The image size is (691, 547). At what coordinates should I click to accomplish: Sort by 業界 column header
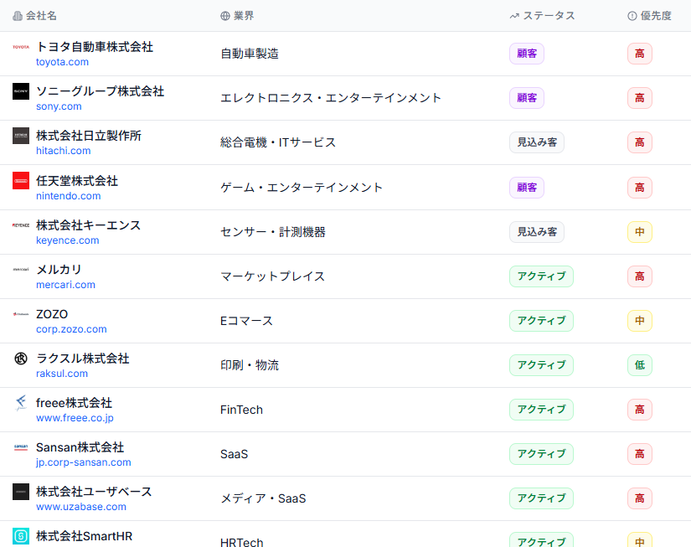tap(244, 16)
